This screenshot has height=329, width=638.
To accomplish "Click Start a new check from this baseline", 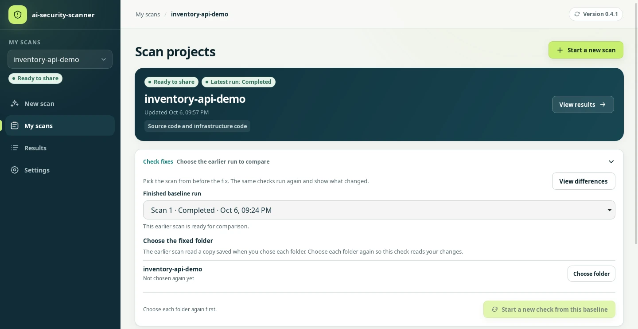I will [549, 309].
